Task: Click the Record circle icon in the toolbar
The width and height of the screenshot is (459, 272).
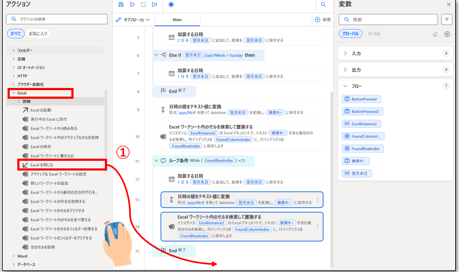Action: [x=171, y=5]
